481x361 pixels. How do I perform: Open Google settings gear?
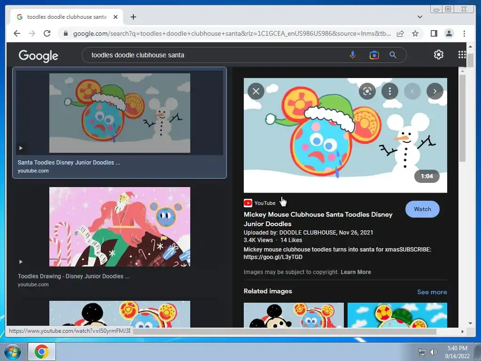(438, 55)
